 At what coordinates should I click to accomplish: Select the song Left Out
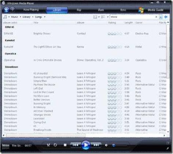(x=38, y=89)
